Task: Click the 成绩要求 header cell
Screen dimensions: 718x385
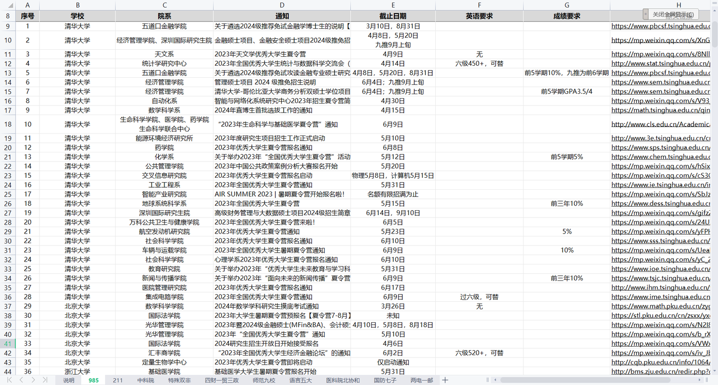Action: [567, 16]
